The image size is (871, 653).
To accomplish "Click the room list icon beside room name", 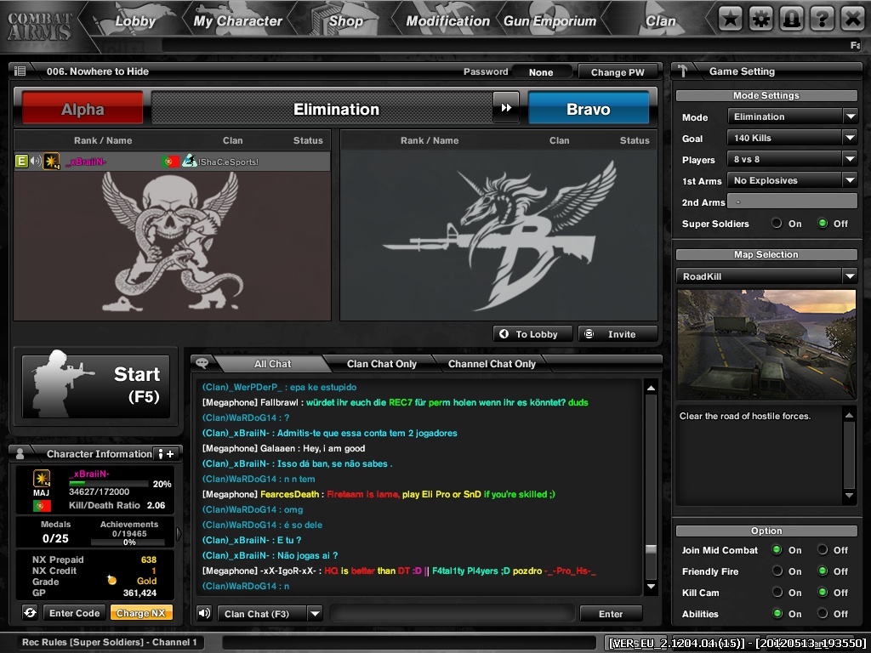I will (20, 71).
